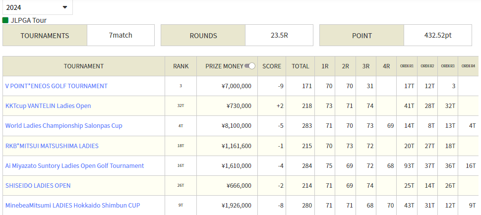This screenshot has width=481, height=215.
Task: Click the JLPGA Tour label text
Action: [x=29, y=20]
